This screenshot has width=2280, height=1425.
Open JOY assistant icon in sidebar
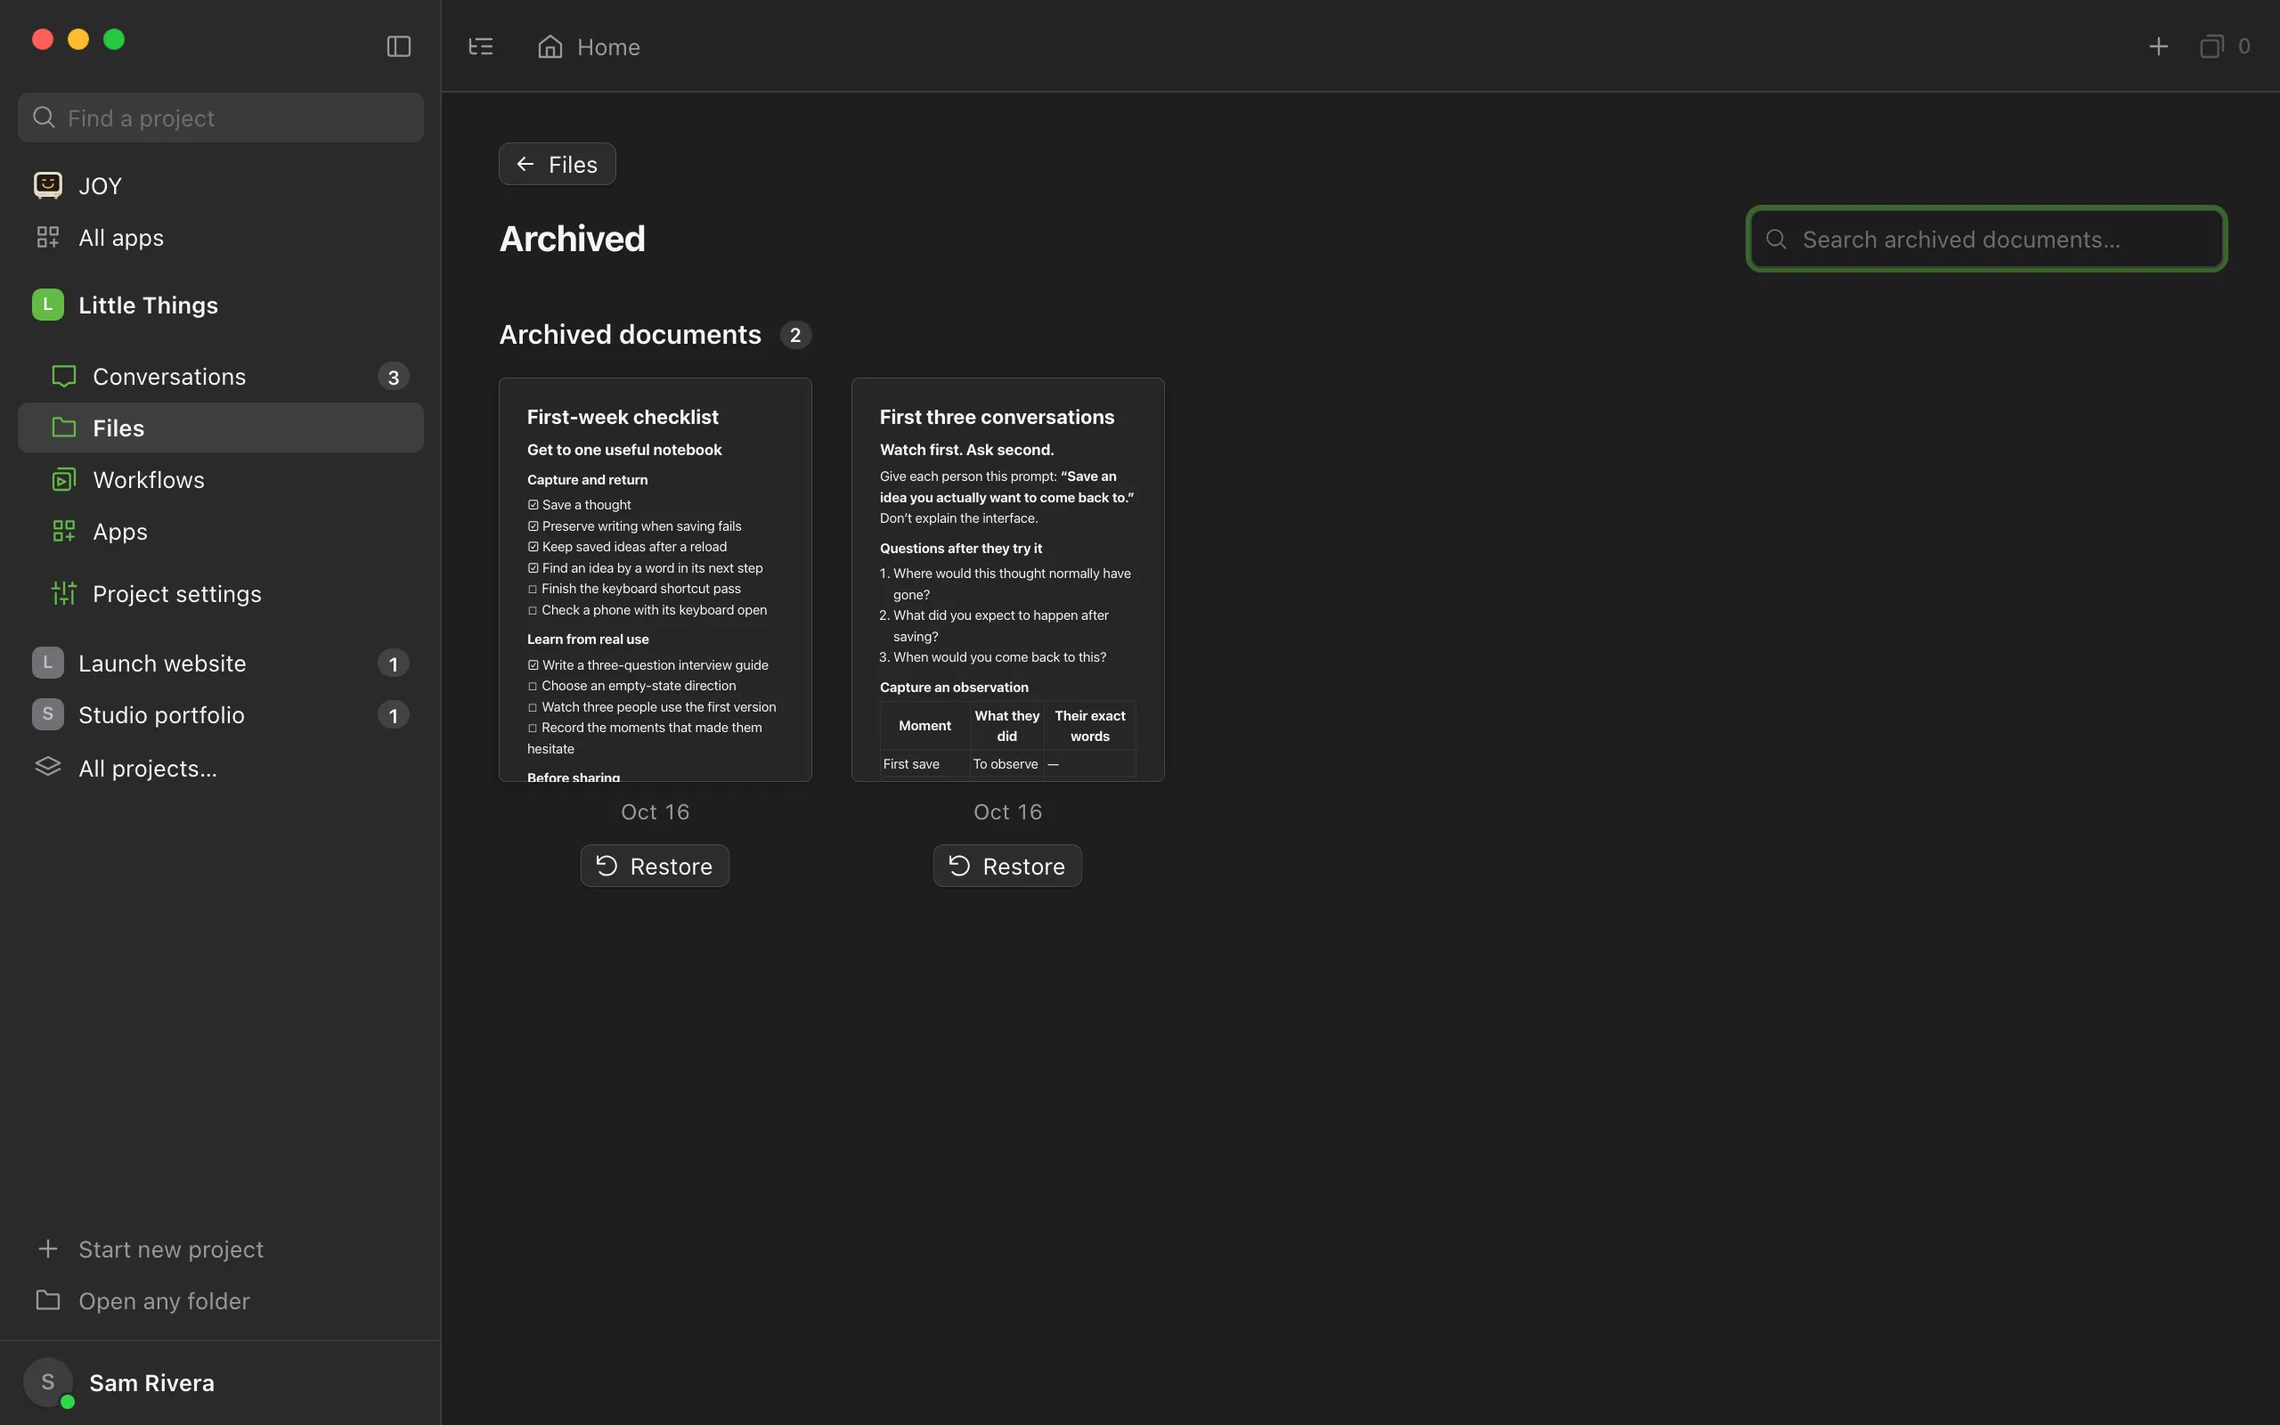pos(48,184)
